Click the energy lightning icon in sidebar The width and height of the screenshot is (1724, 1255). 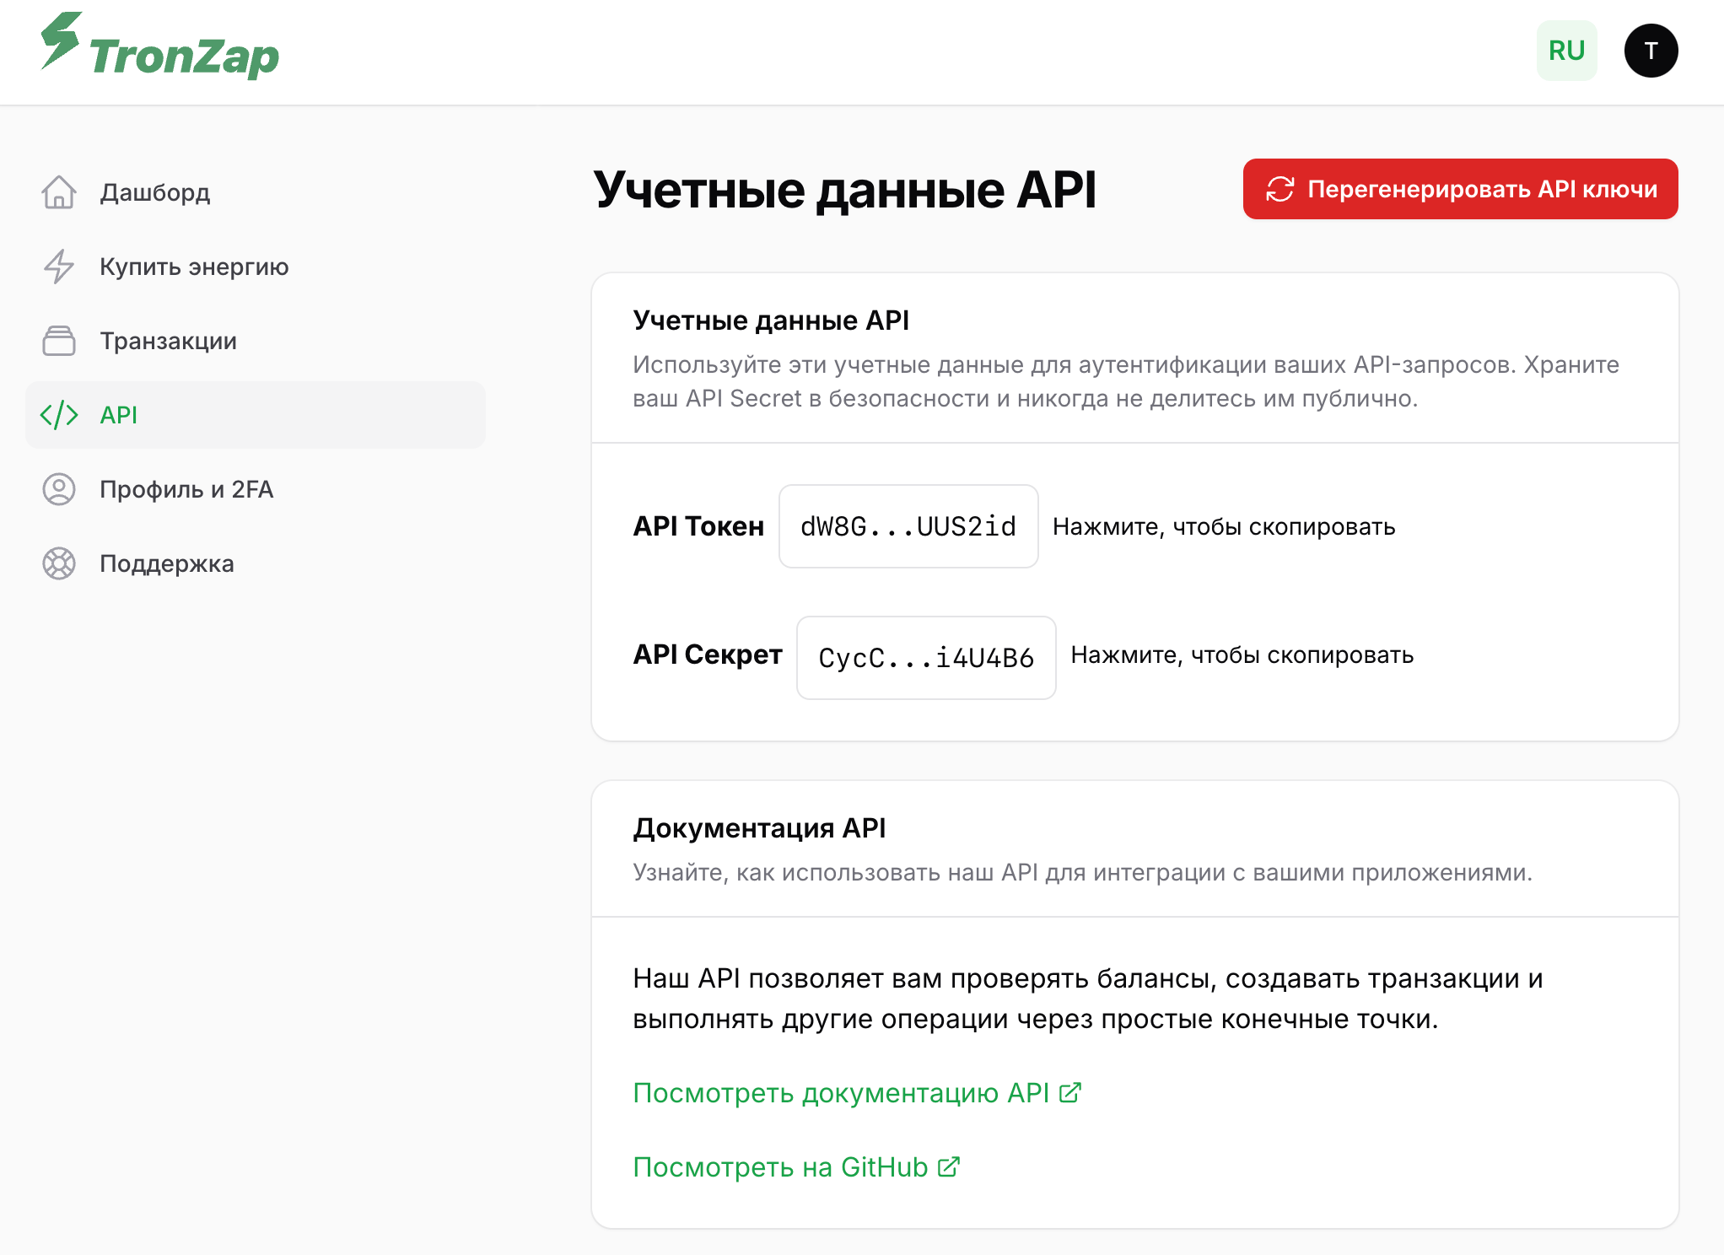click(59, 267)
